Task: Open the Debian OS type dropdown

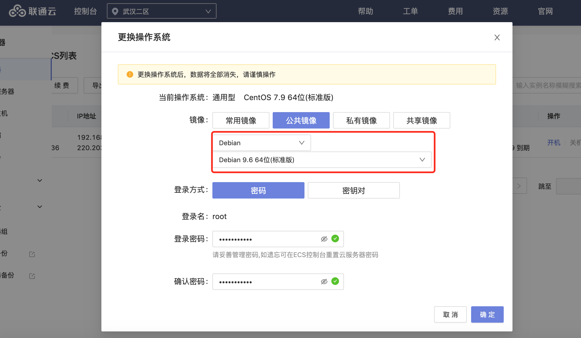Action: coord(261,143)
